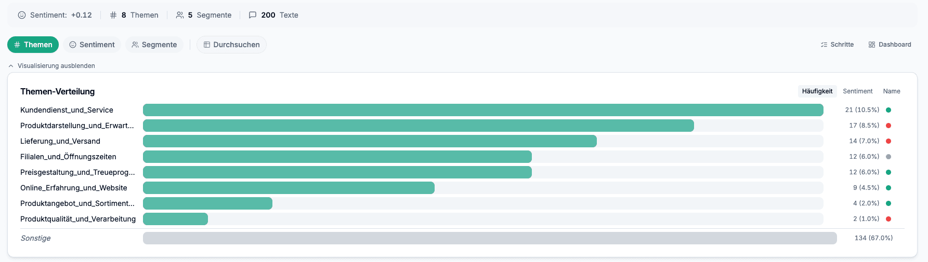This screenshot has height=262, width=928.
Task: Click the Online_Erfahrung_und_Website bar
Action: coord(289,188)
